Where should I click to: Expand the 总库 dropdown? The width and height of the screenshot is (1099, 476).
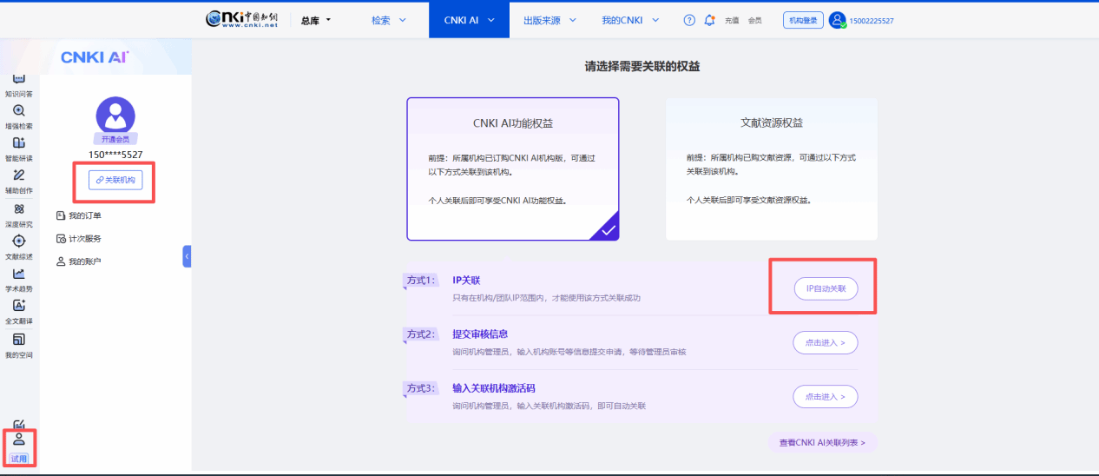(316, 20)
